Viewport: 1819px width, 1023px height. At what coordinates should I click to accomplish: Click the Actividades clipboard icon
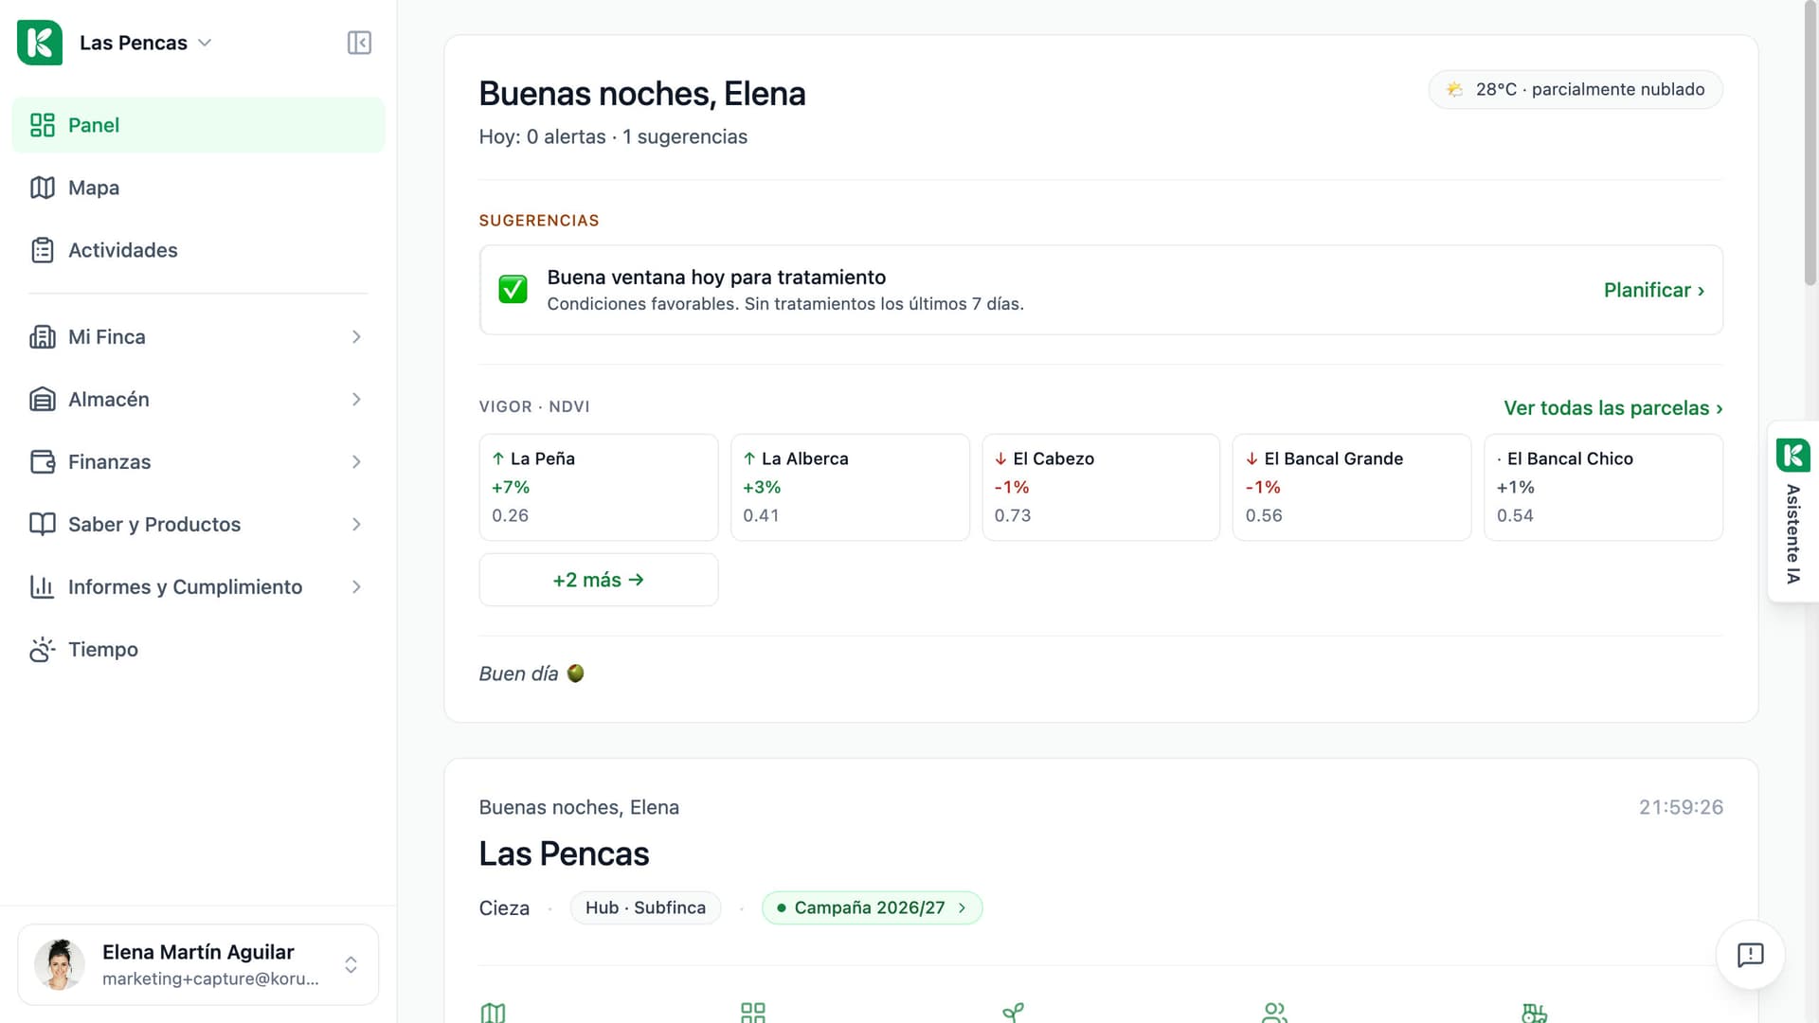point(43,250)
